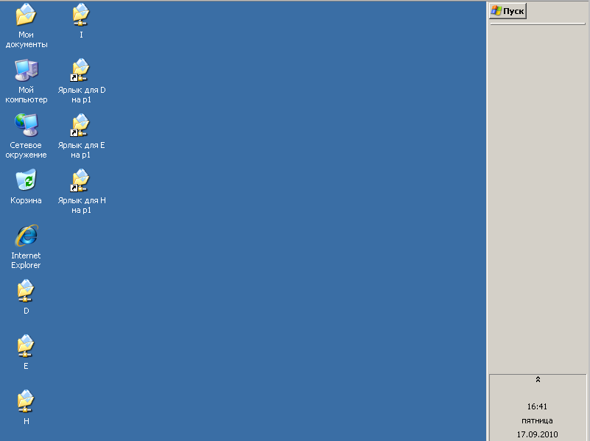This screenshot has height=441, width=590.
Task: Select the Корзина recycle bin icon
Action: point(26,181)
